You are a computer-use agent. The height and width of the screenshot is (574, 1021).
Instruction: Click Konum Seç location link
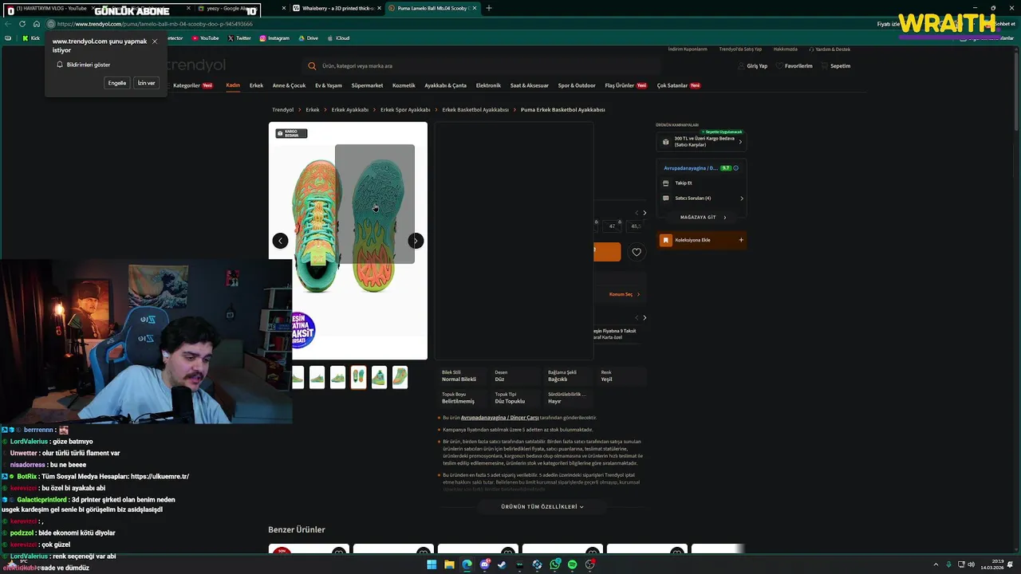pyautogui.click(x=624, y=294)
